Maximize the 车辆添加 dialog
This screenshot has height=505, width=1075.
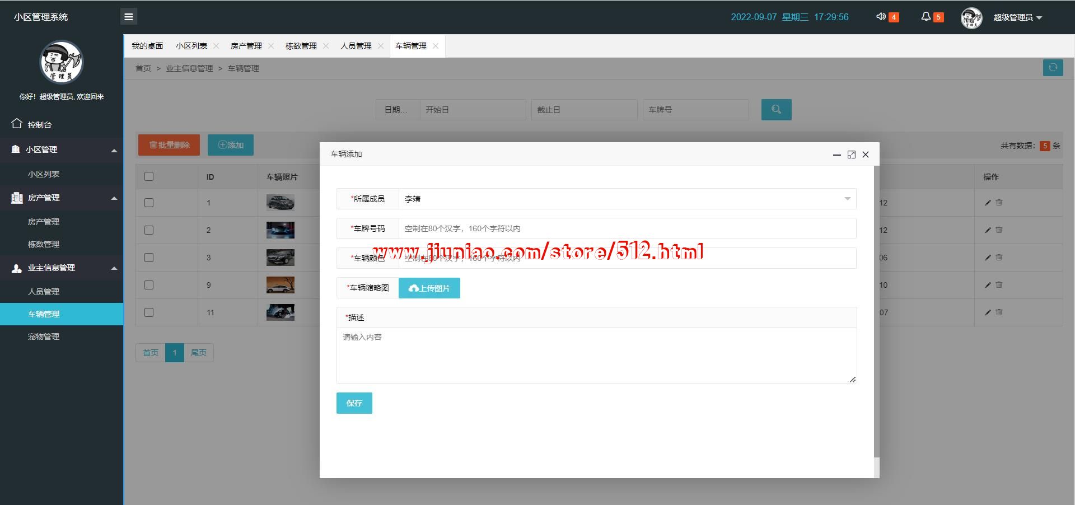[x=851, y=155]
